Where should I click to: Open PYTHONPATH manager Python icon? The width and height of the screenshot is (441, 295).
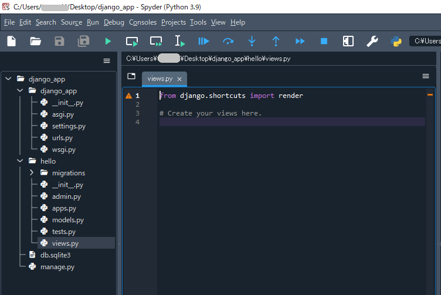396,41
